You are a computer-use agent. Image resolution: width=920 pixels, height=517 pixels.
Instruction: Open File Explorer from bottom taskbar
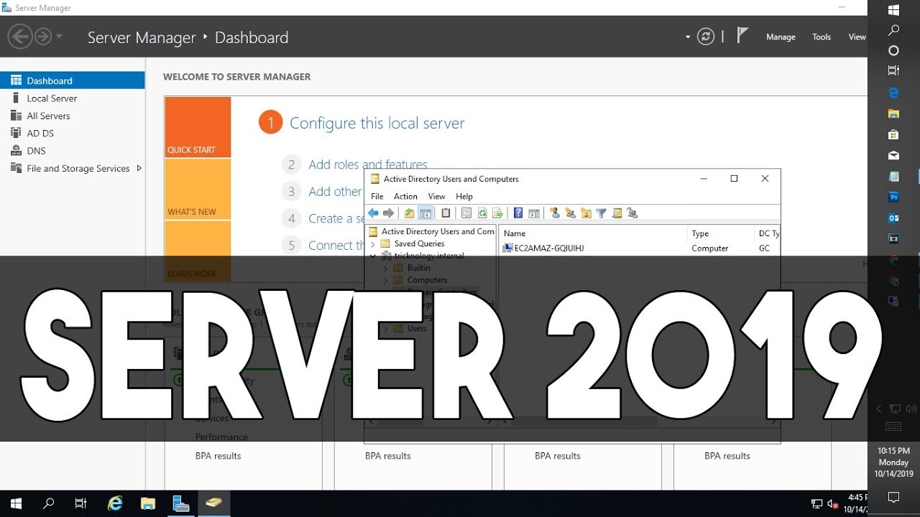[148, 503]
